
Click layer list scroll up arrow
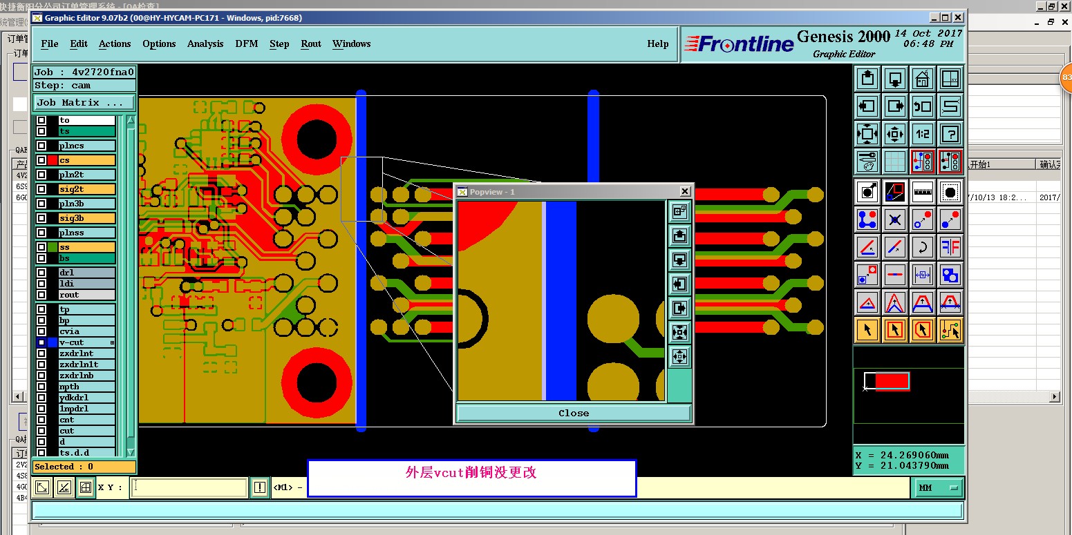tap(131, 121)
